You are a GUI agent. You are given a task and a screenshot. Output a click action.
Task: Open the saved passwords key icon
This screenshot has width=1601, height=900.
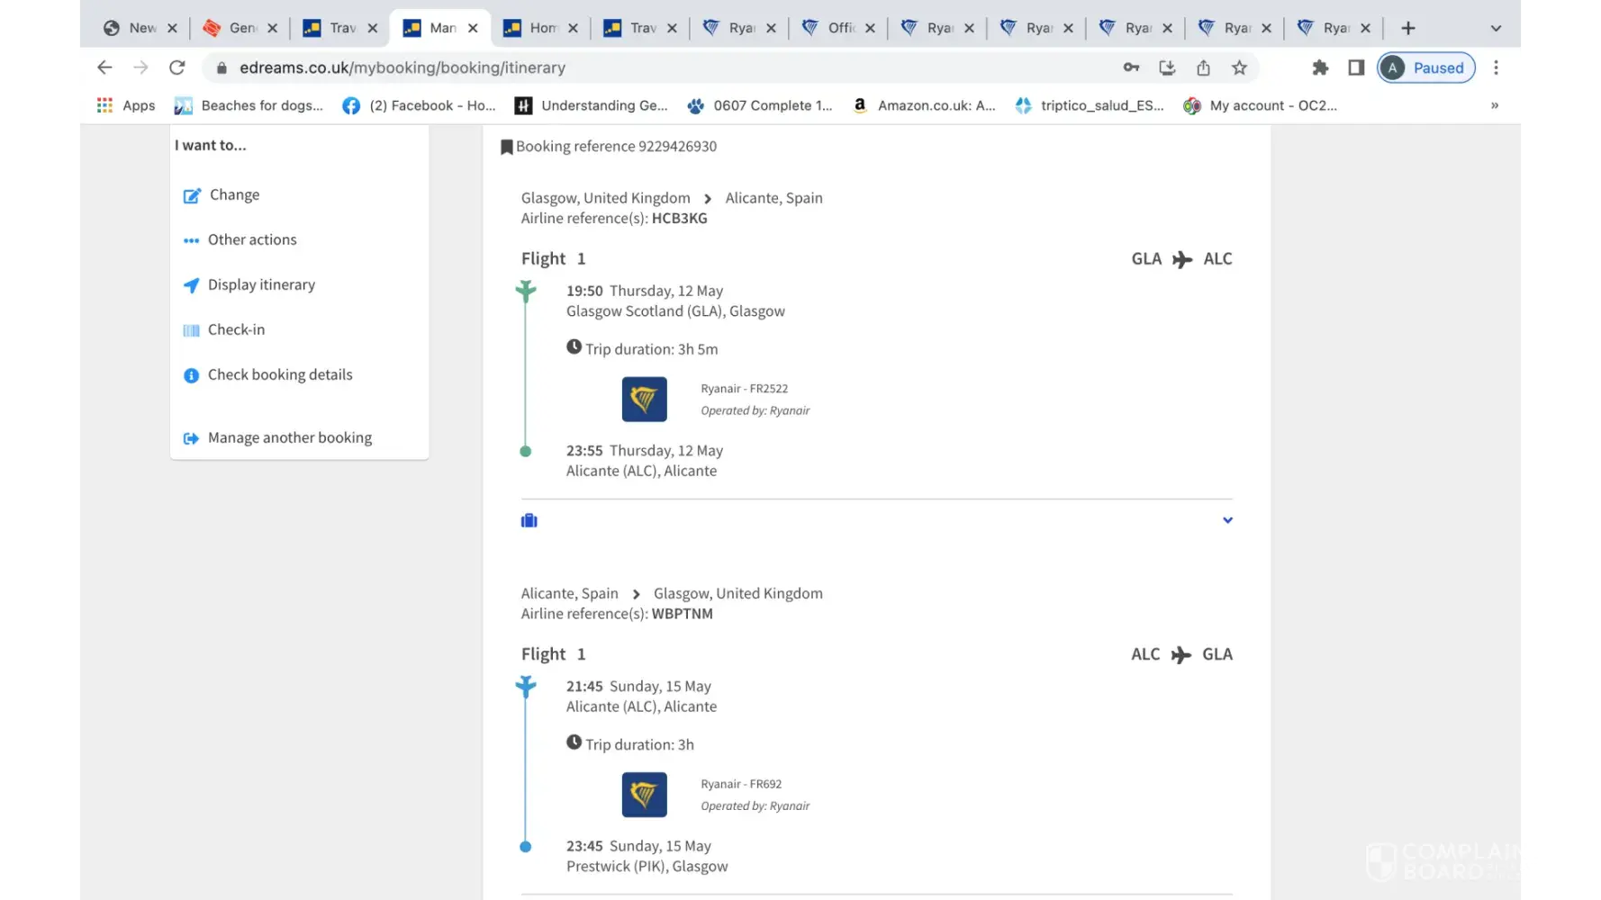coord(1131,67)
